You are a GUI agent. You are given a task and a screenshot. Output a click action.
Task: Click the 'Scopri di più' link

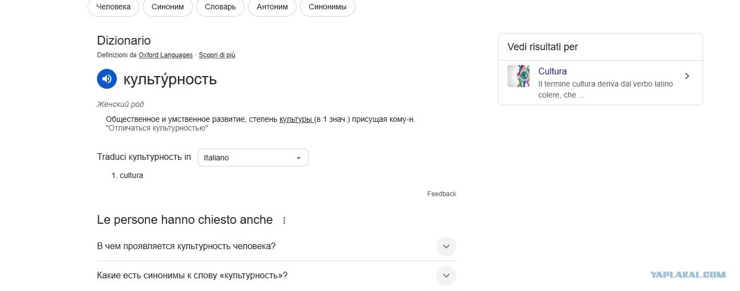(217, 55)
